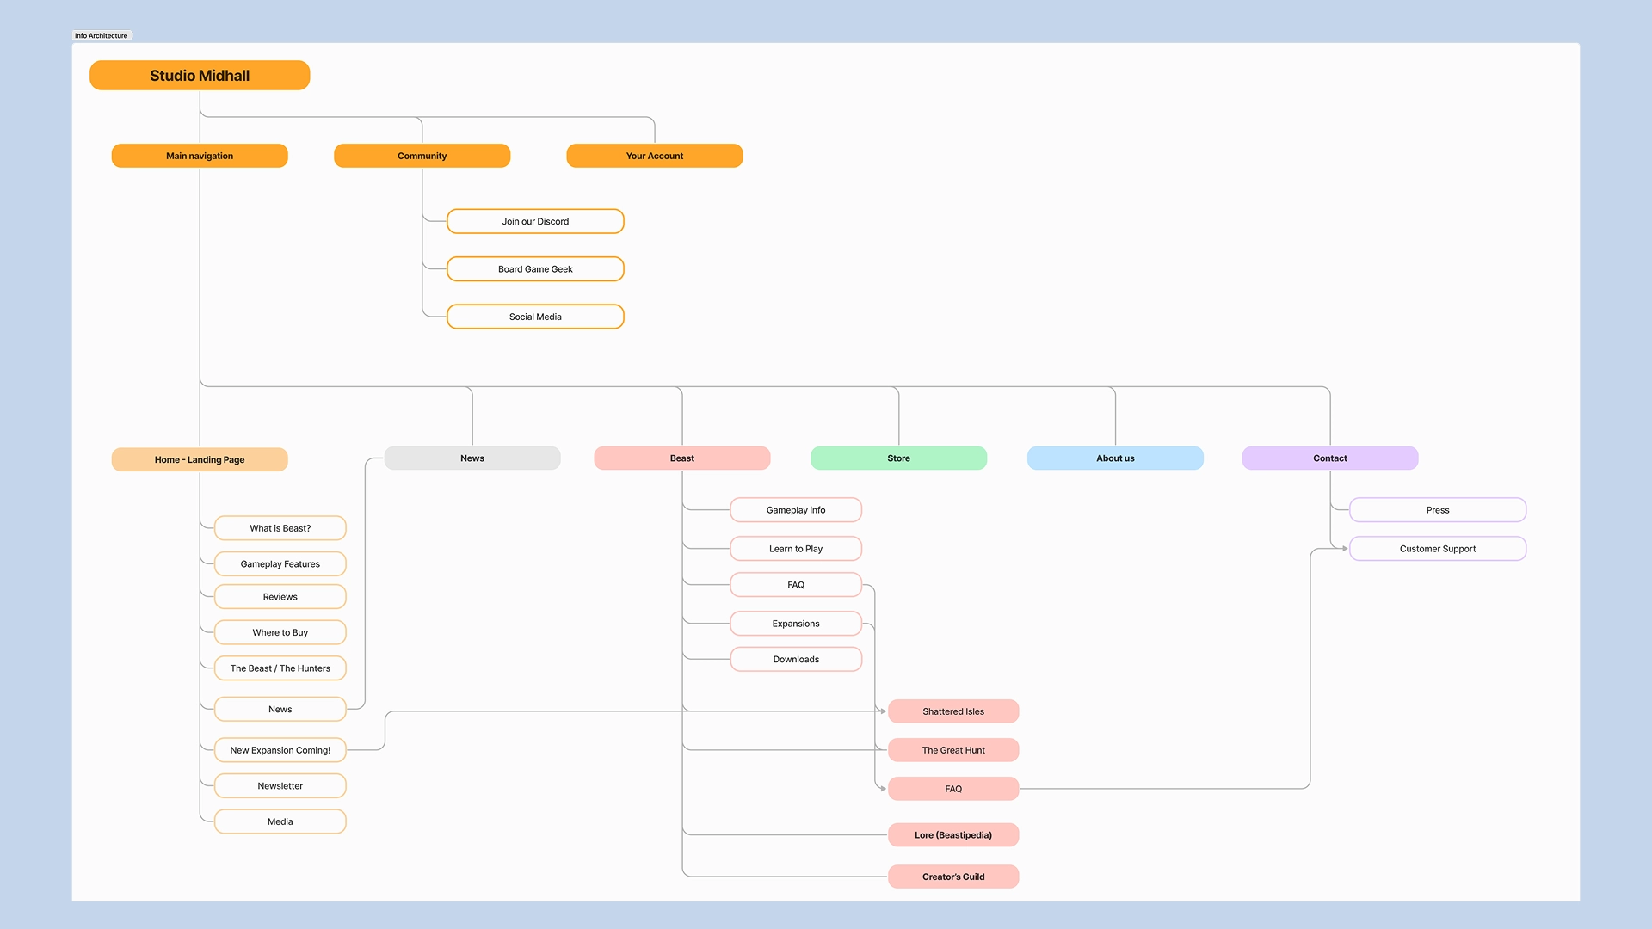Screen dimensions: 1652x929
Task: Click the Your Account node
Action: (654, 156)
